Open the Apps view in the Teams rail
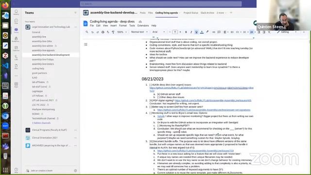 (16, 85)
